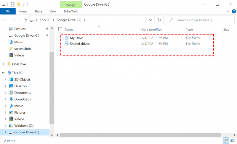Go forward with the Forward arrow
Viewport: 237px width, 144px height.
[x=14, y=20]
